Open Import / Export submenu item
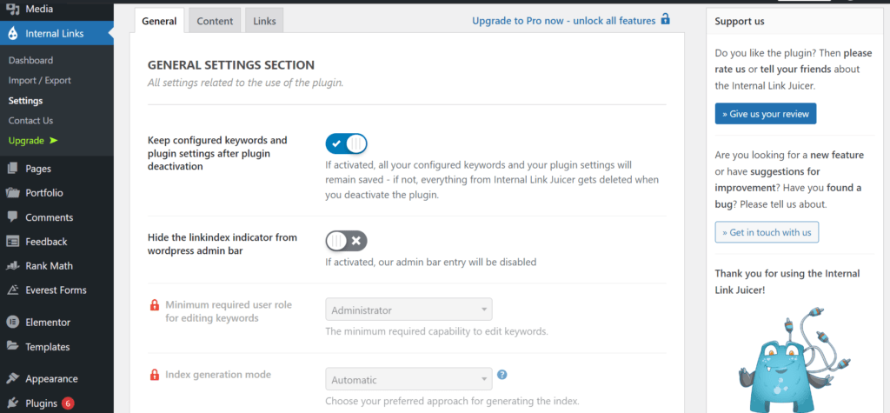Viewport: 890px width, 413px height. pyautogui.click(x=40, y=80)
